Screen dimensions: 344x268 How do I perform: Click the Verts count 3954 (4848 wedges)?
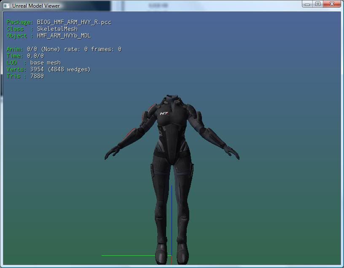pyautogui.click(x=60, y=70)
